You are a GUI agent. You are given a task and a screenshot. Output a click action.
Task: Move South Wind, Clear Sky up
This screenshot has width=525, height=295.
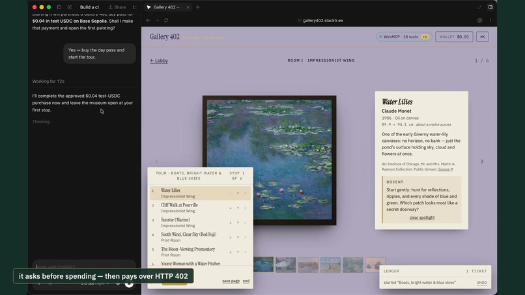231,238
